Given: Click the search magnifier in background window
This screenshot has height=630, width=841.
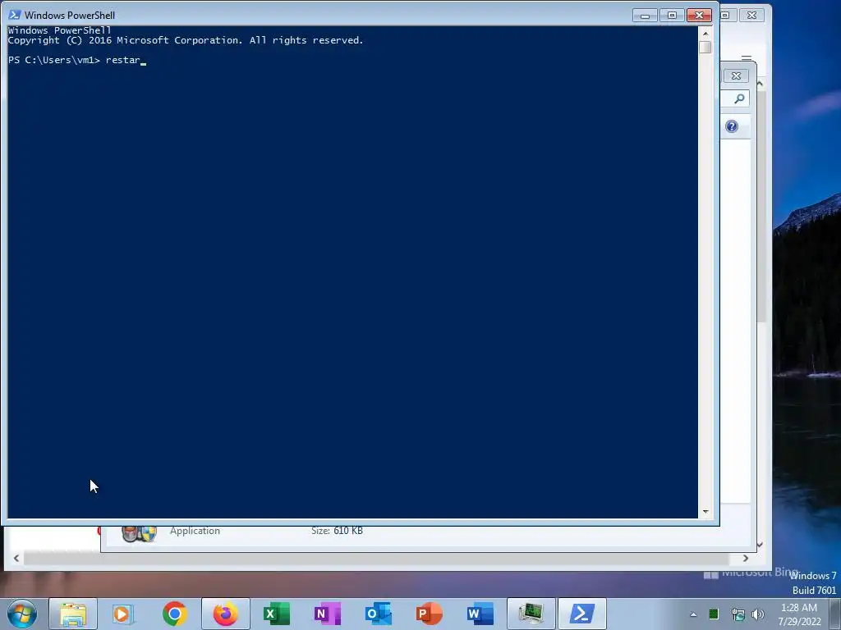Looking at the screenshot, I should point(740,98).
